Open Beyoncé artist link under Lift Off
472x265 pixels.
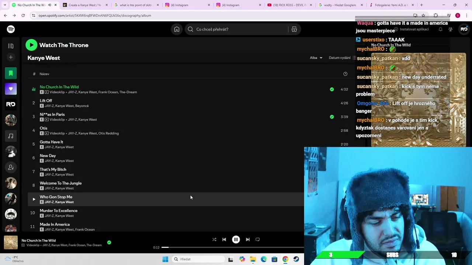pyautogui.click(x=82, y=106)
